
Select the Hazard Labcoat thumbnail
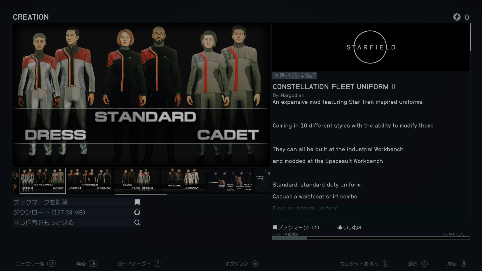click(183, 181)
